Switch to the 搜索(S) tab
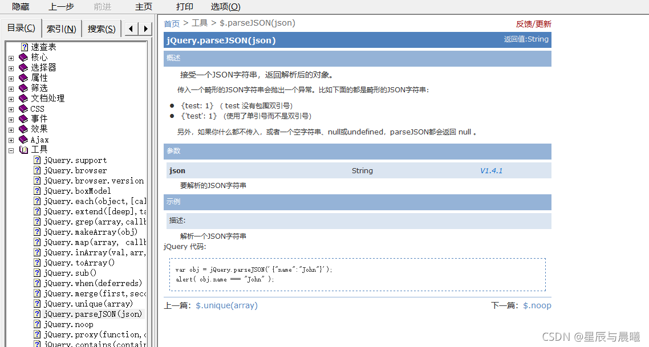Screen dimensions: 649x347 102,28
